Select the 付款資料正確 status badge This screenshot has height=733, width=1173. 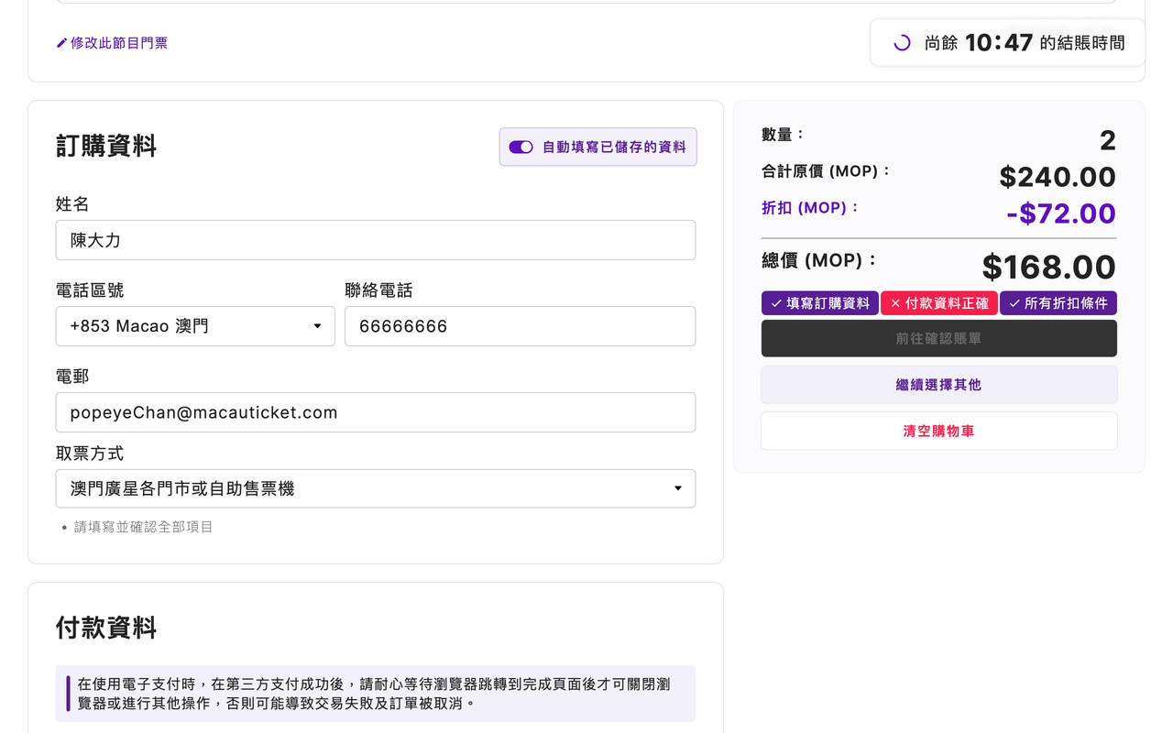coord(939,302)
